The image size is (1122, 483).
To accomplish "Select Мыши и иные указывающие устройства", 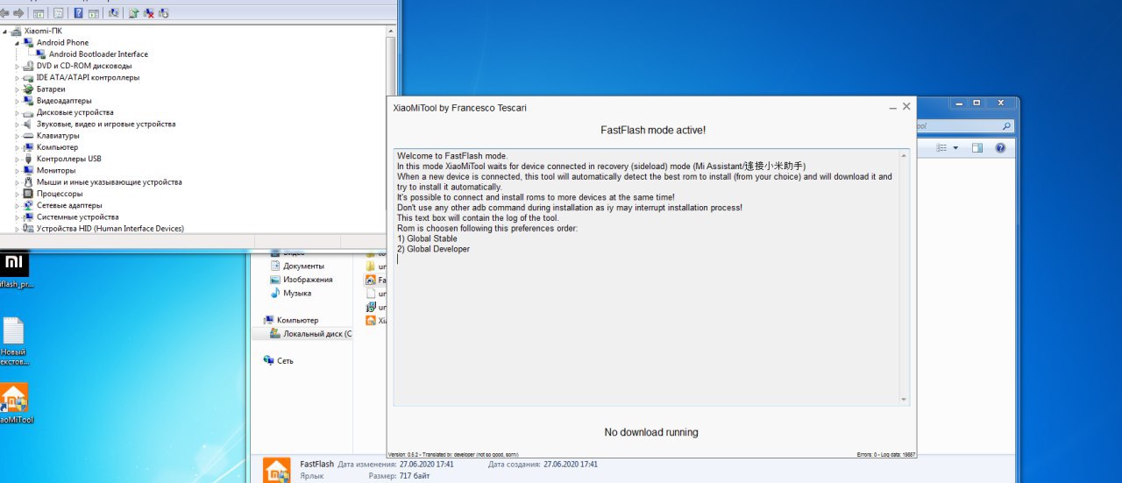I will point(109,182).
